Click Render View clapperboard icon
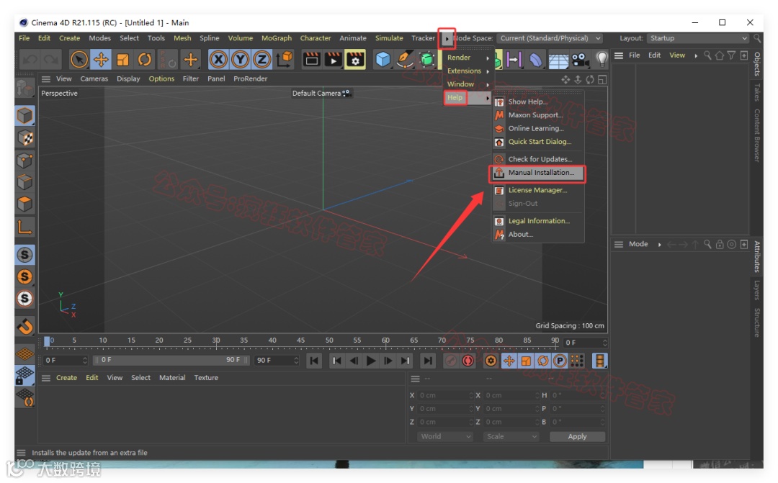The height and width of the screenshot is (483, 778). coord(312,60)
